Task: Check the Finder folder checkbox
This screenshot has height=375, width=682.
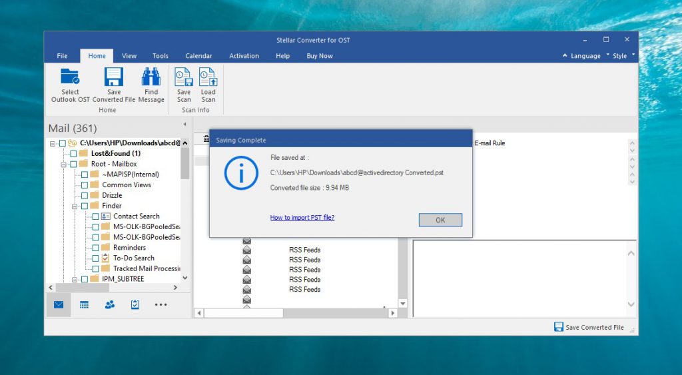Action: pos(85,206)
